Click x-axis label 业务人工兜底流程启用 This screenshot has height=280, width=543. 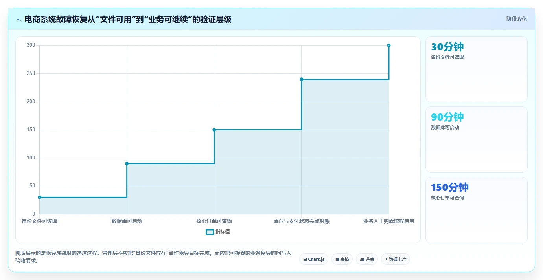389,221
